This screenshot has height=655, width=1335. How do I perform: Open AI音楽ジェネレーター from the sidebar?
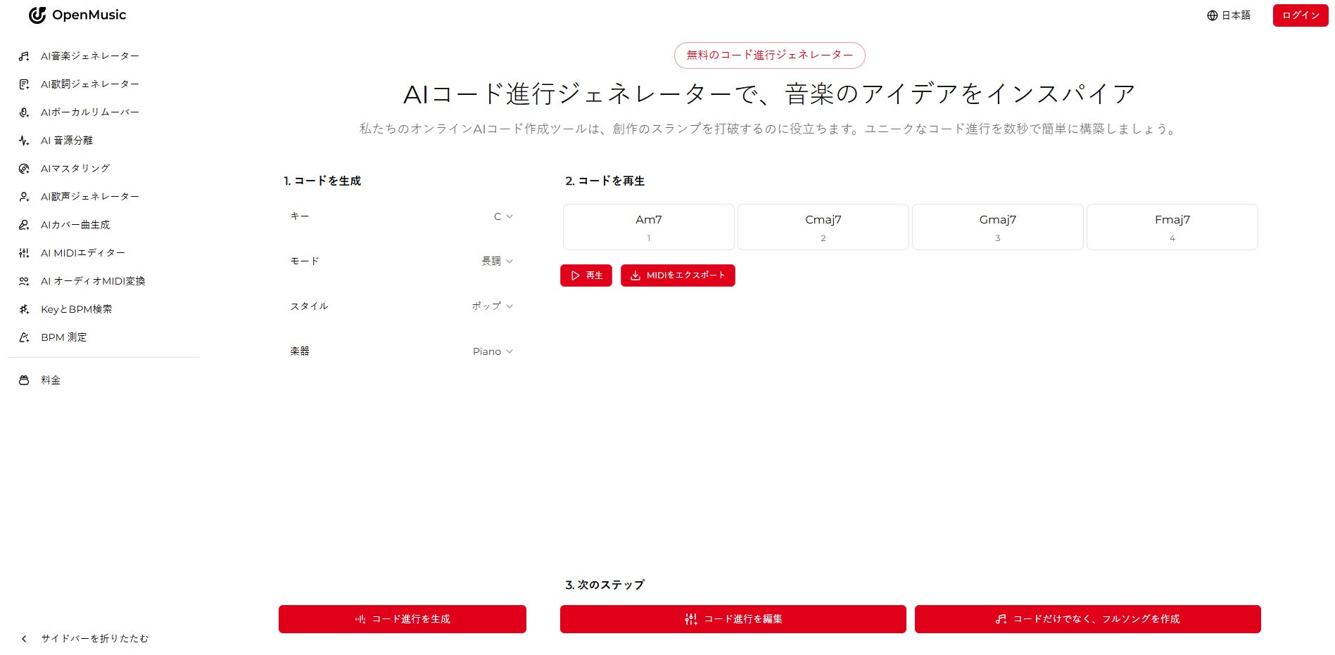coord(90,56)
